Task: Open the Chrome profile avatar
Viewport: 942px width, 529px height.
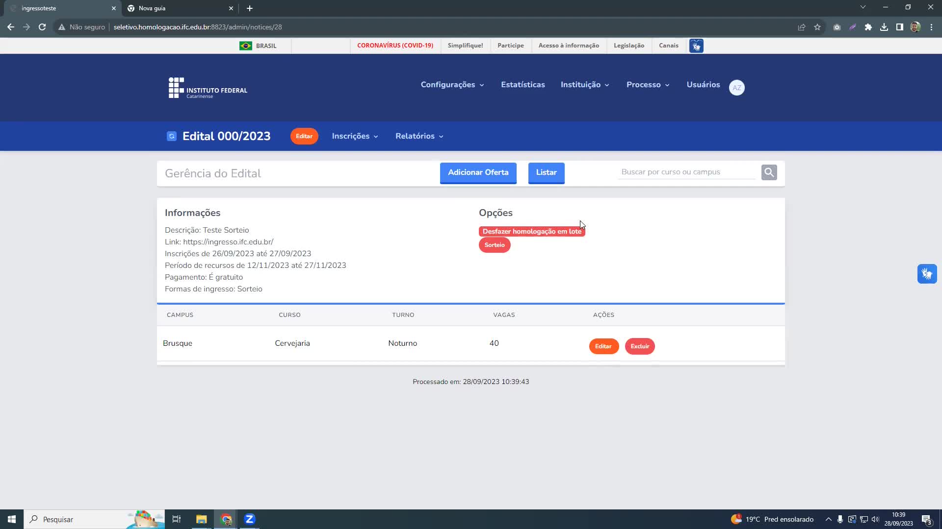Action: pyautogui.click(x=916, y=27)
